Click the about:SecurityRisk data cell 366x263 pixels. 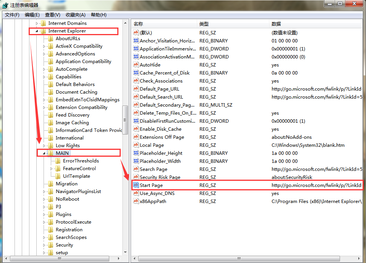292,177
